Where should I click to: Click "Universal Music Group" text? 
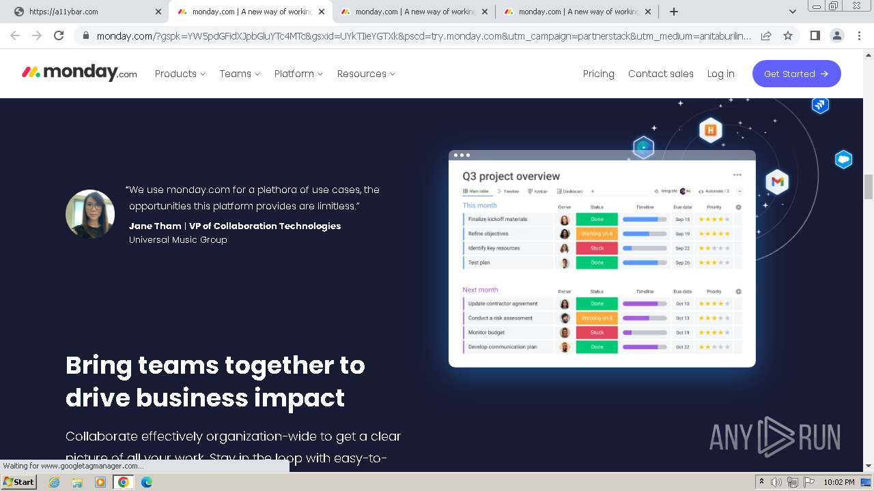coord(178,239)
